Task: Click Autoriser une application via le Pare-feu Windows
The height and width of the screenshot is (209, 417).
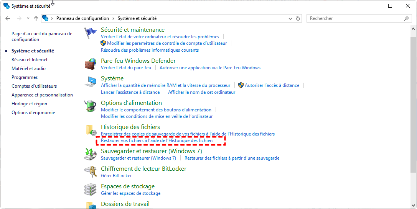Action: (x=210, y=68)
